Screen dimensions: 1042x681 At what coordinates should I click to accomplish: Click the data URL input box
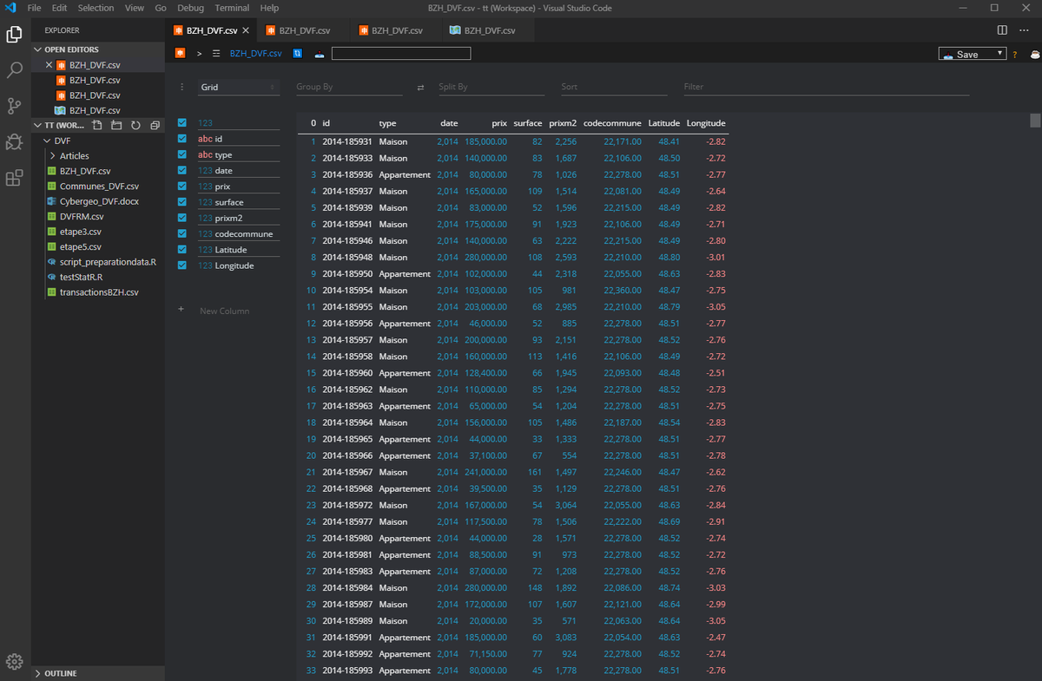[x=401, y=54]
